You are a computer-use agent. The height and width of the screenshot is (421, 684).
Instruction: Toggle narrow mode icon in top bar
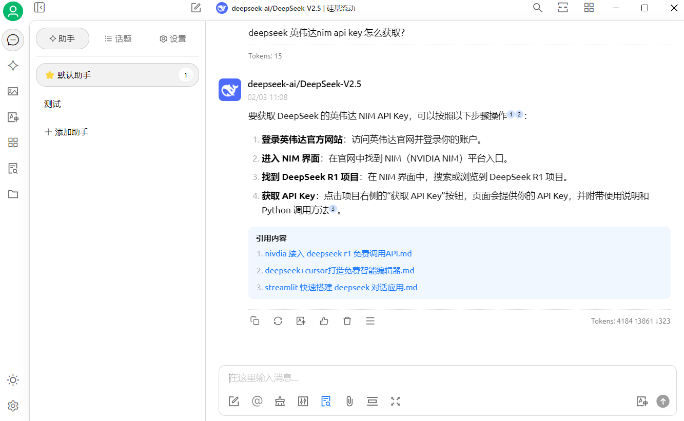[563, 8]
